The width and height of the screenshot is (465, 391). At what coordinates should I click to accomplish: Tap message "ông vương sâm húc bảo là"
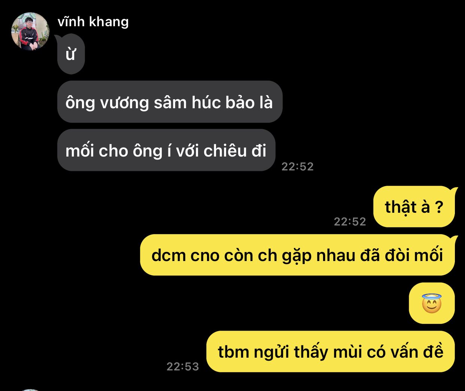(170, 102)
